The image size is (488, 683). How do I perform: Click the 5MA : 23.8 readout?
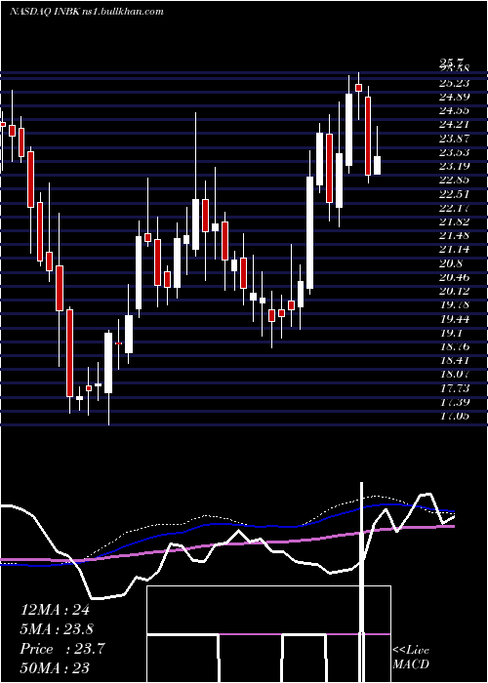57,630
